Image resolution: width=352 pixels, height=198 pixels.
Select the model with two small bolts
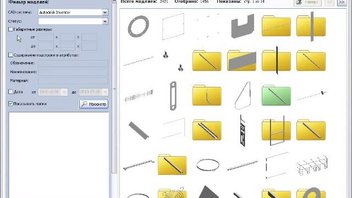coord(173,61)
